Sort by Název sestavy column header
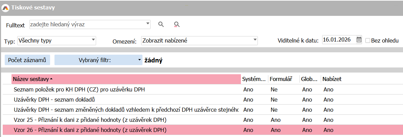The image size is (403, 137). [126, 79]
